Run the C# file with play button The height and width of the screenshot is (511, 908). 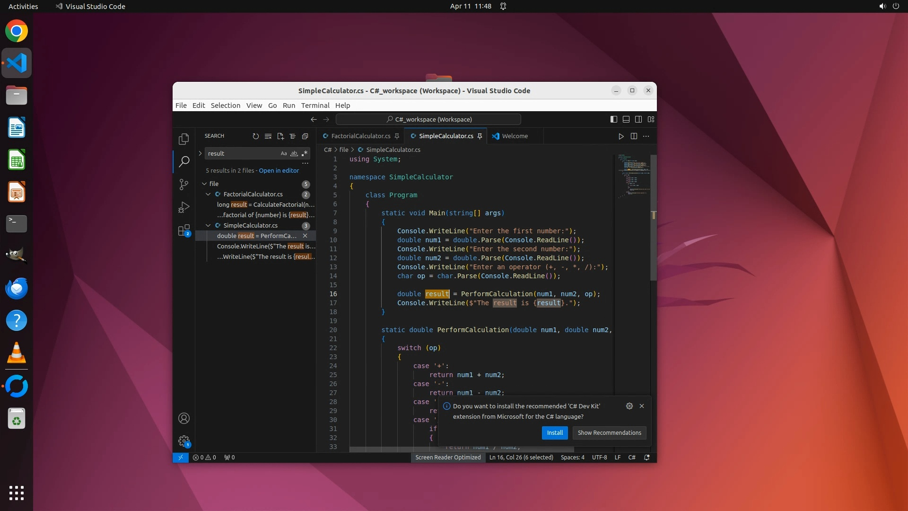[621, 136]
